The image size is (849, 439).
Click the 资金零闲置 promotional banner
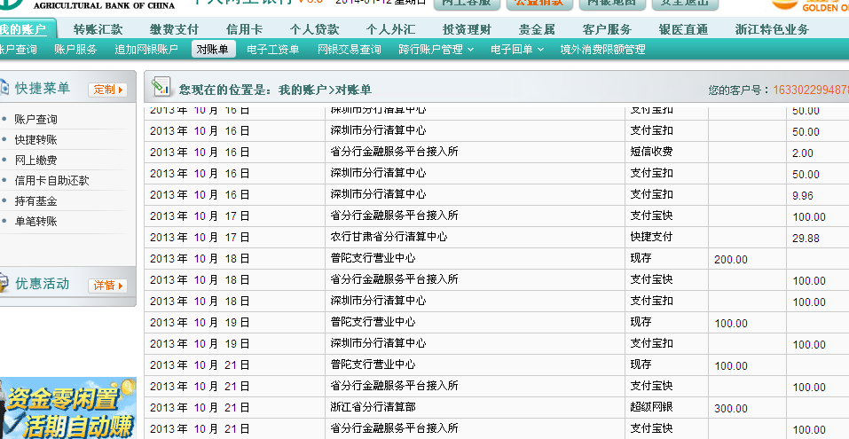click(x=68, y=408)
